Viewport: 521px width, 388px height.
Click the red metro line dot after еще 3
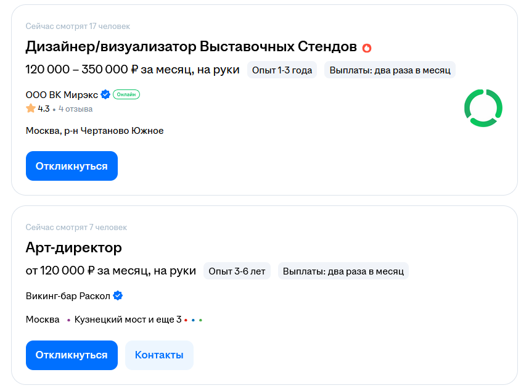click(x=185, y=319)
